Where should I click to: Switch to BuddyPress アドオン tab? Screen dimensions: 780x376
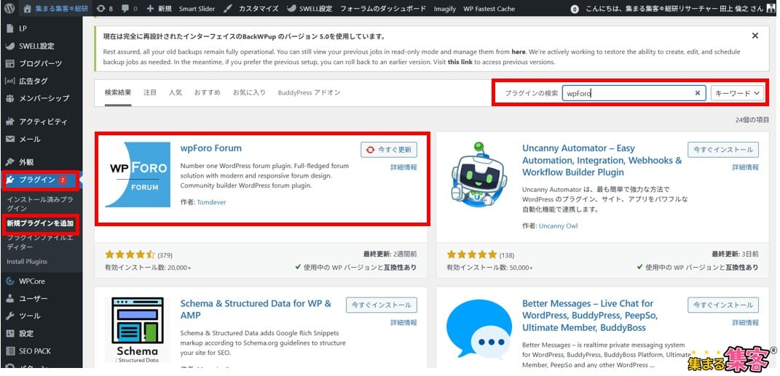coord(309,92)
